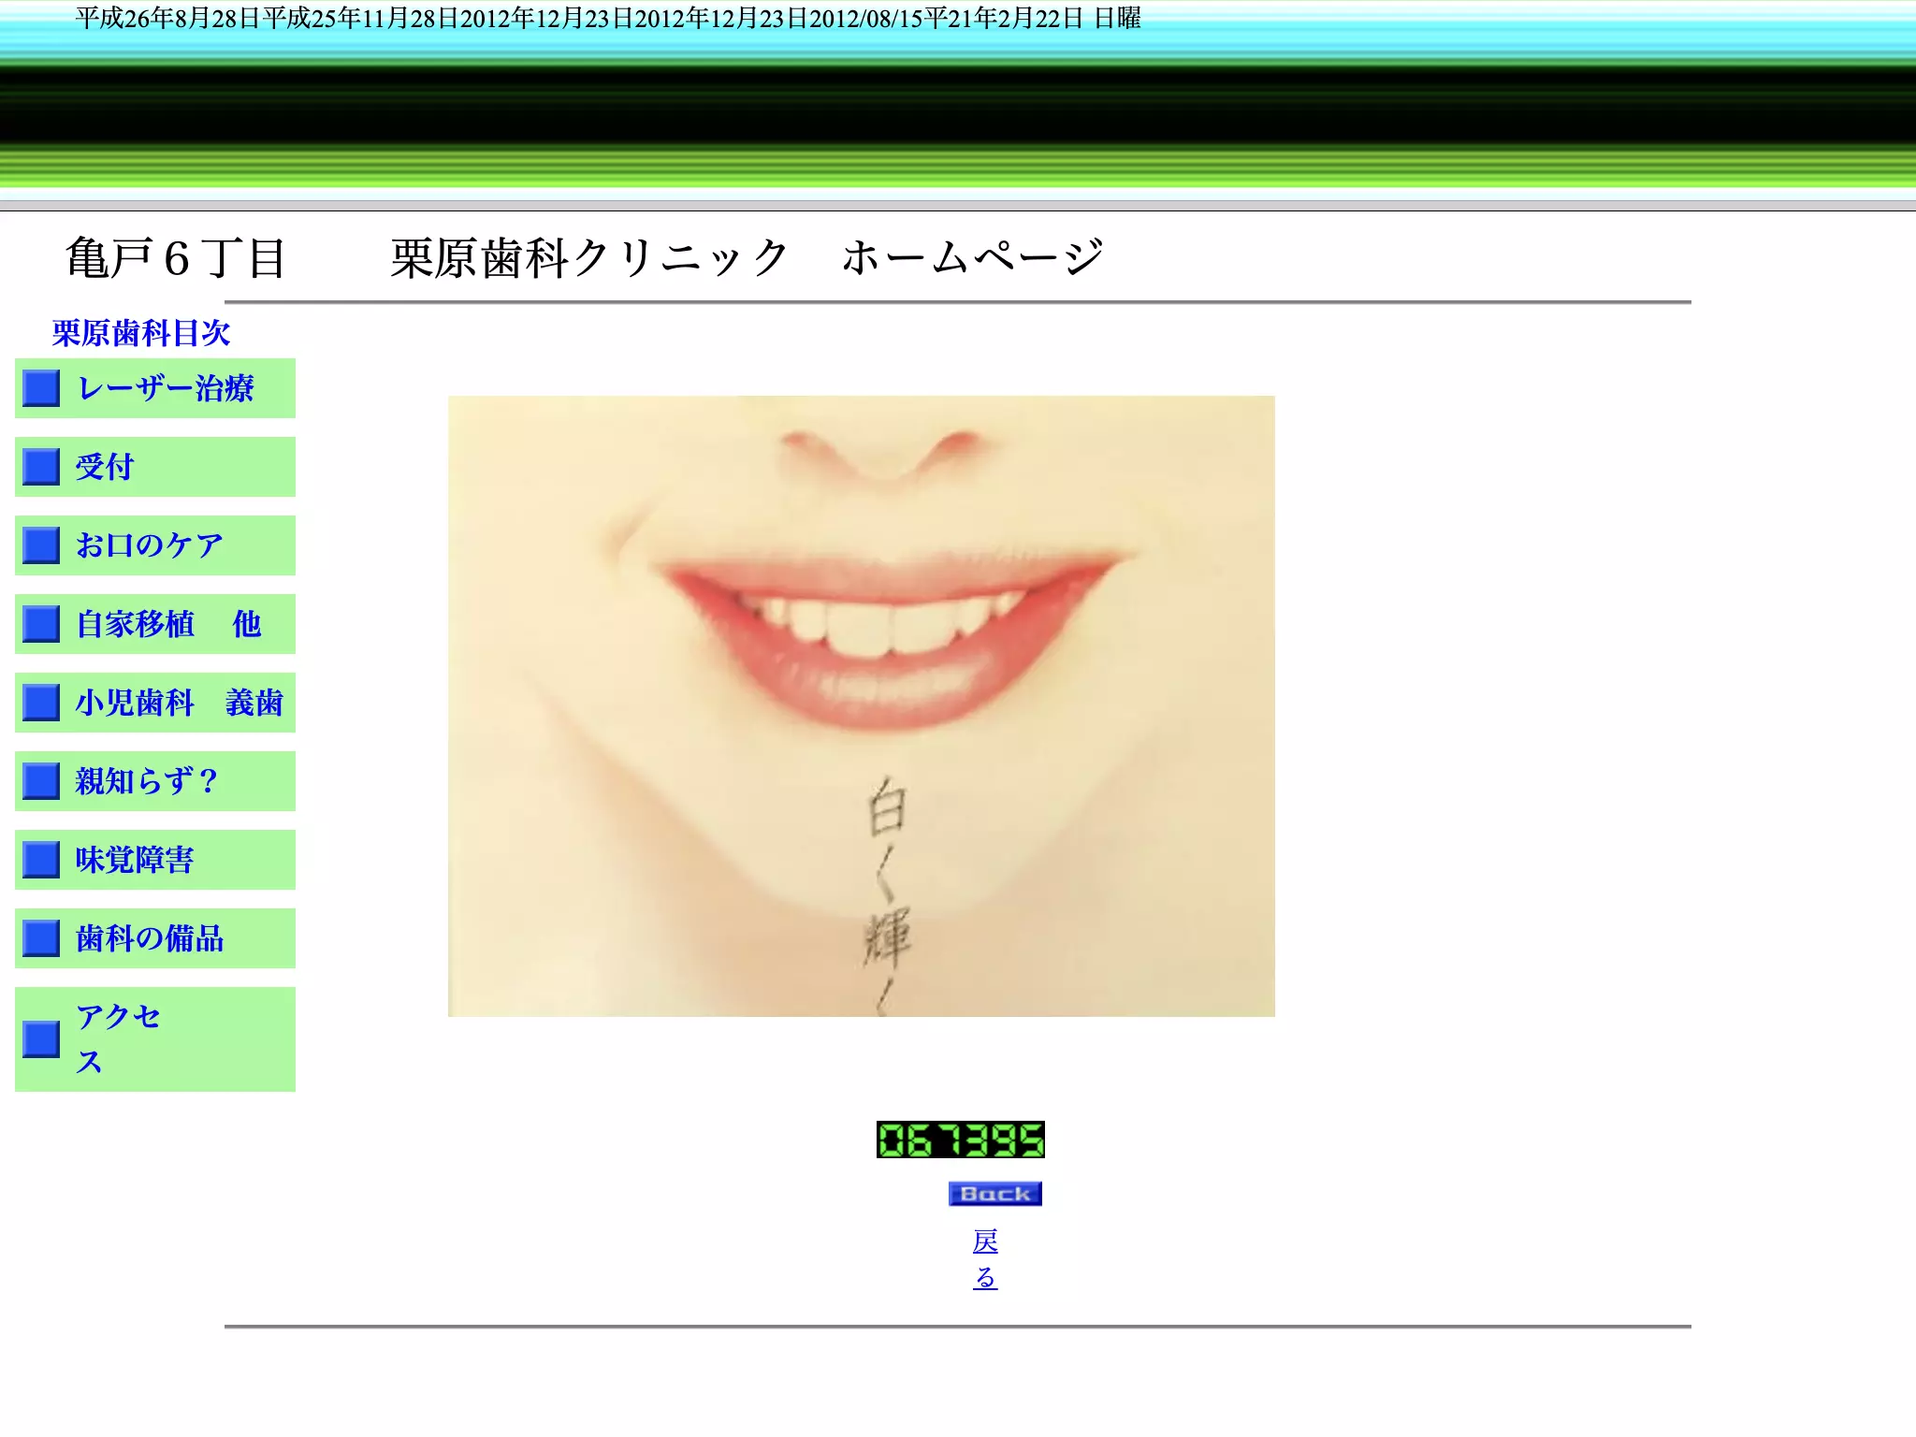This screenshot has height=1437, width=1916.
Task: Visit the 味覚障害 page
Action: [x=135, y=860]
